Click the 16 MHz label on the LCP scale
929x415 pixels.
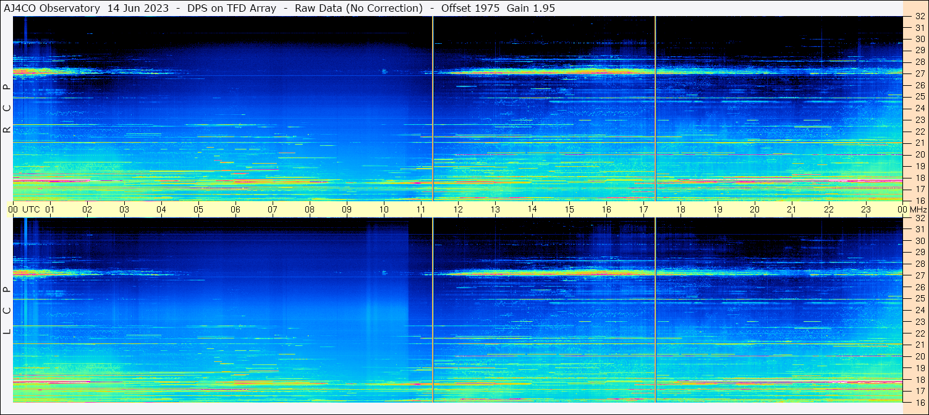click(x=919, y=402)
